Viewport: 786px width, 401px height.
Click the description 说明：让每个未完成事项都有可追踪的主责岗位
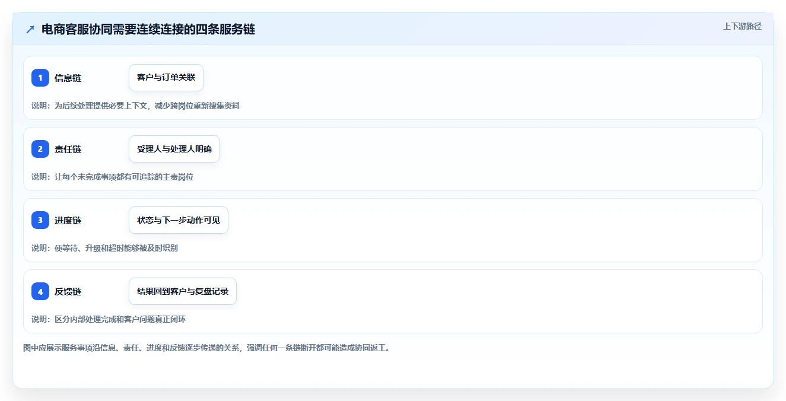click(113, 177)
